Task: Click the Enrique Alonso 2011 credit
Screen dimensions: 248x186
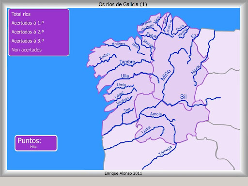Action: click(x=123, y=173)
